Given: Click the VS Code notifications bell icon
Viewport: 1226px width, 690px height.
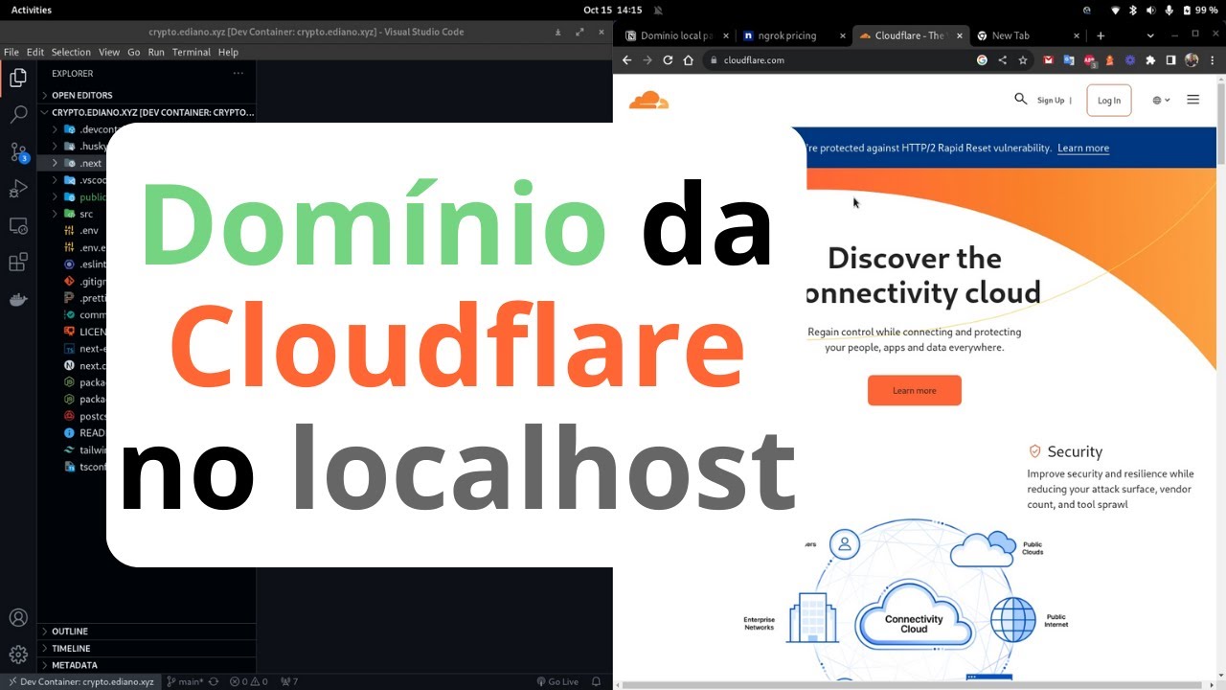Looking at the screenshot, I should click(596, 682).
